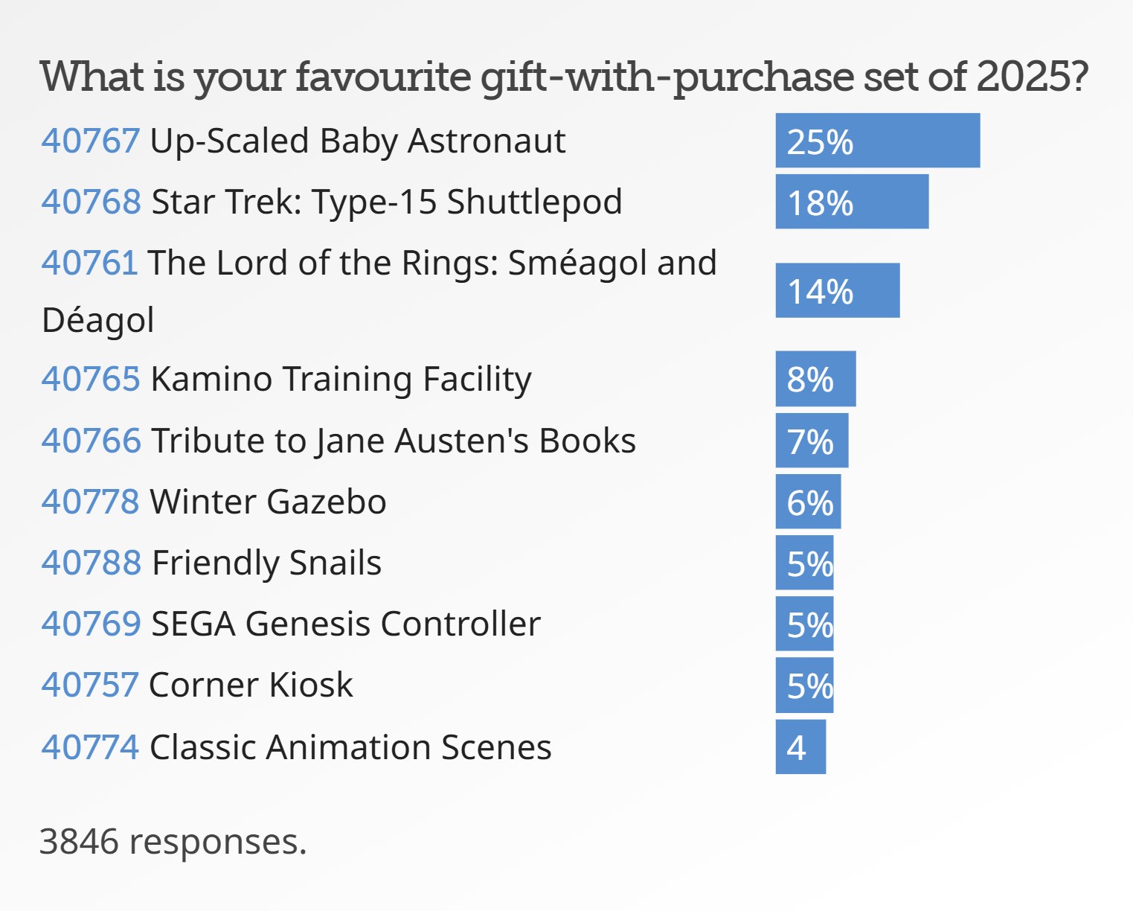Select the 14% poll bar
The width and height of the screenshot is (1133, 911).
pyautogui.click(x=837, y=290)
